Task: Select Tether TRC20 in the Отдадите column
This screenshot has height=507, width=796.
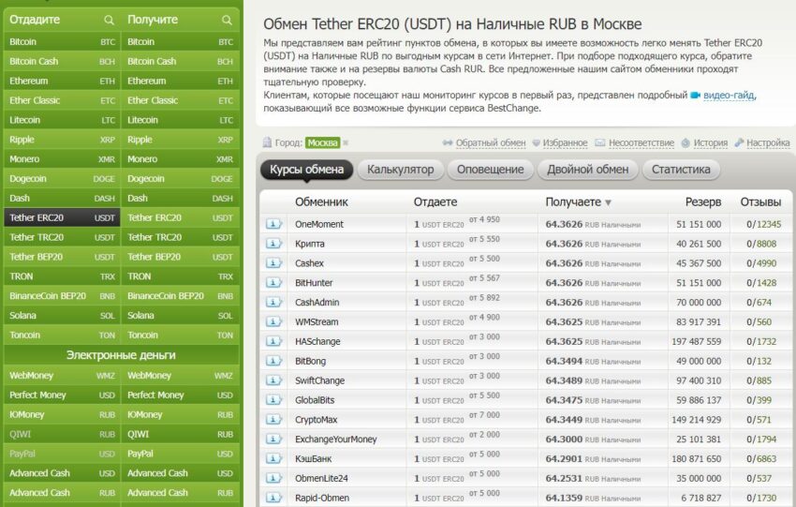Action: click(62, 237)
